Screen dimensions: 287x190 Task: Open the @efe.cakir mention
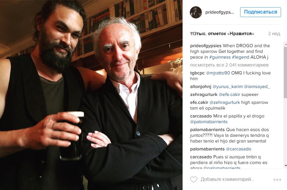(x=229, y=95)
